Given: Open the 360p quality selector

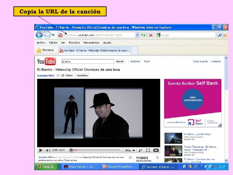Looking at the screenshot, I should [130, 150].
